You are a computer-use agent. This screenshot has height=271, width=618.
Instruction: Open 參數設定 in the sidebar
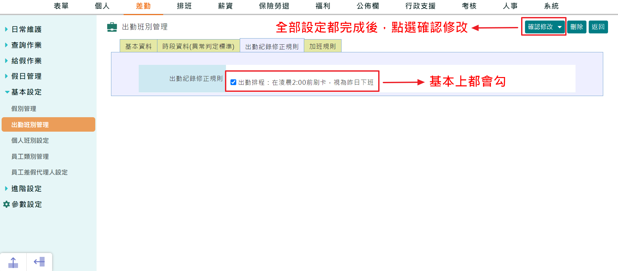(27, 204)
